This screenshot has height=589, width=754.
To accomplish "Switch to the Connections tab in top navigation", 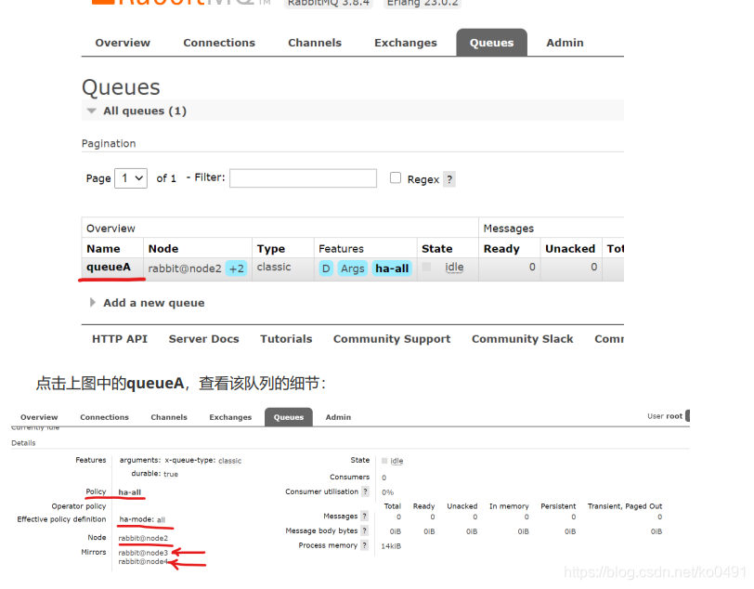I will pos(219,43).
